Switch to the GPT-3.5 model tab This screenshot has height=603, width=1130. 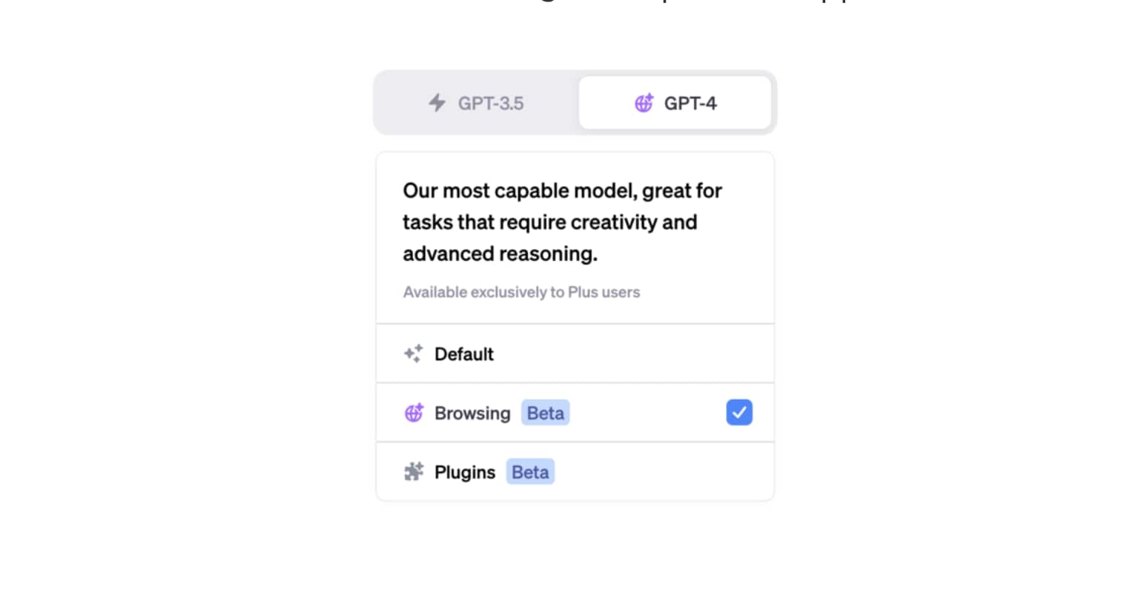pos(490,103)
